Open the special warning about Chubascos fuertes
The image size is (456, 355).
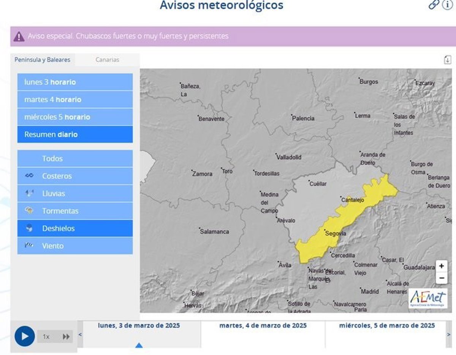click(128, 36)
